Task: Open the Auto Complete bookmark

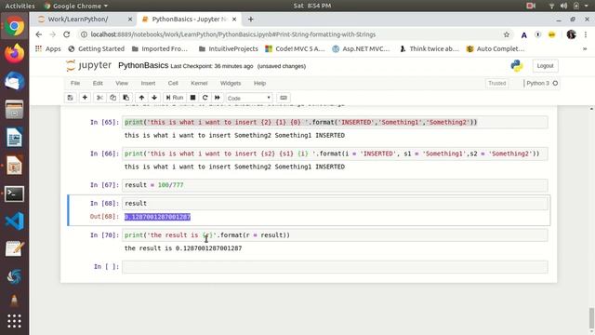Action: pyautogui.click(x=496, y=48)
